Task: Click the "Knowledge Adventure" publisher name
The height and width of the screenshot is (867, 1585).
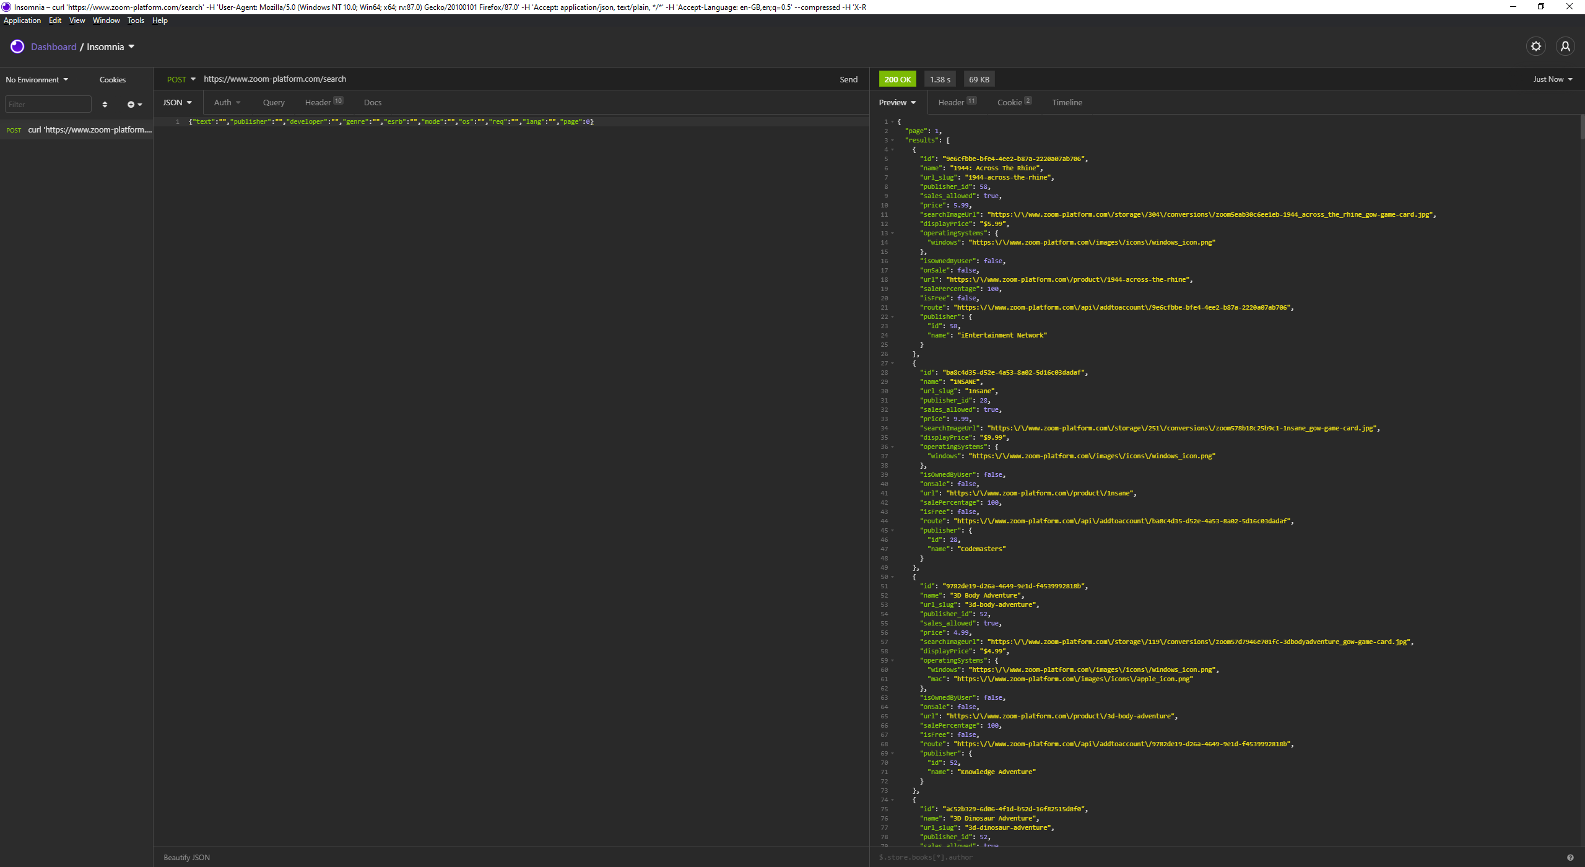Action: [x=996, y=772]
